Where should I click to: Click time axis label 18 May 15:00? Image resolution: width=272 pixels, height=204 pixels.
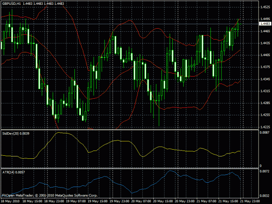point(32,201)
